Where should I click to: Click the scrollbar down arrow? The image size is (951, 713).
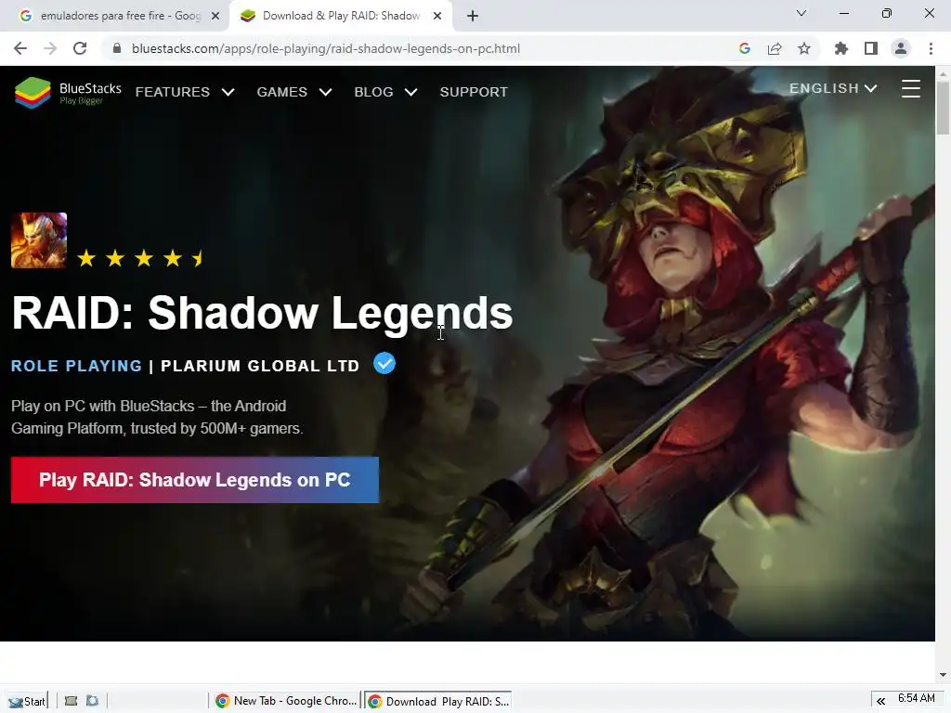pos(943,674)
